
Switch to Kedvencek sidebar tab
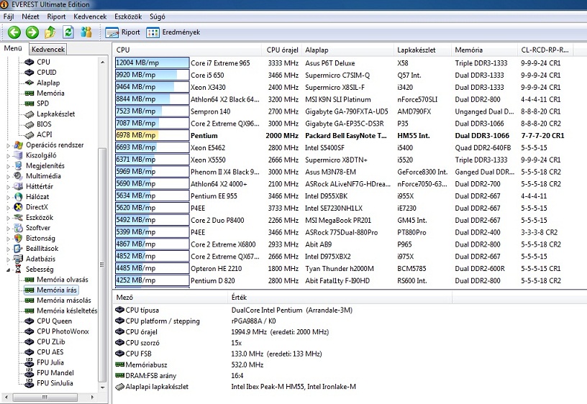click(x=48, y=49)
